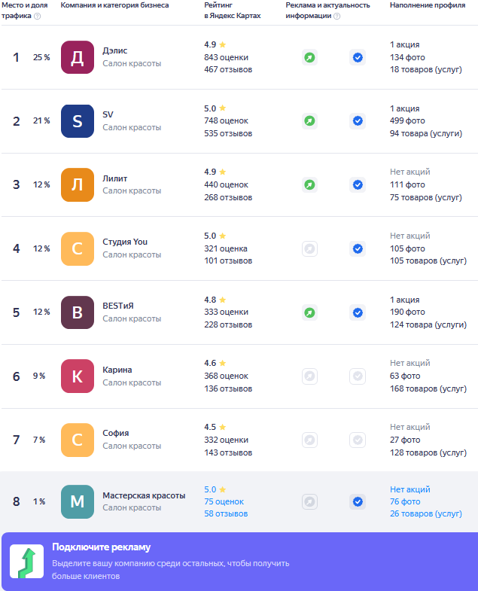Open the 26 товаров (услуг) link
The height and width of the screenshot is (591, 478).
pyautogui.click(x=425, y=513)
